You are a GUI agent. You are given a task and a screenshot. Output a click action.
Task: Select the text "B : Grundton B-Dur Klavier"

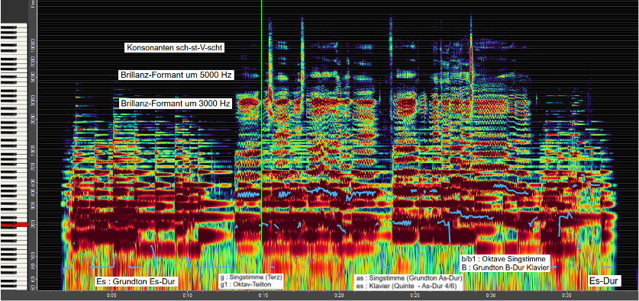(x=505, y=267)
